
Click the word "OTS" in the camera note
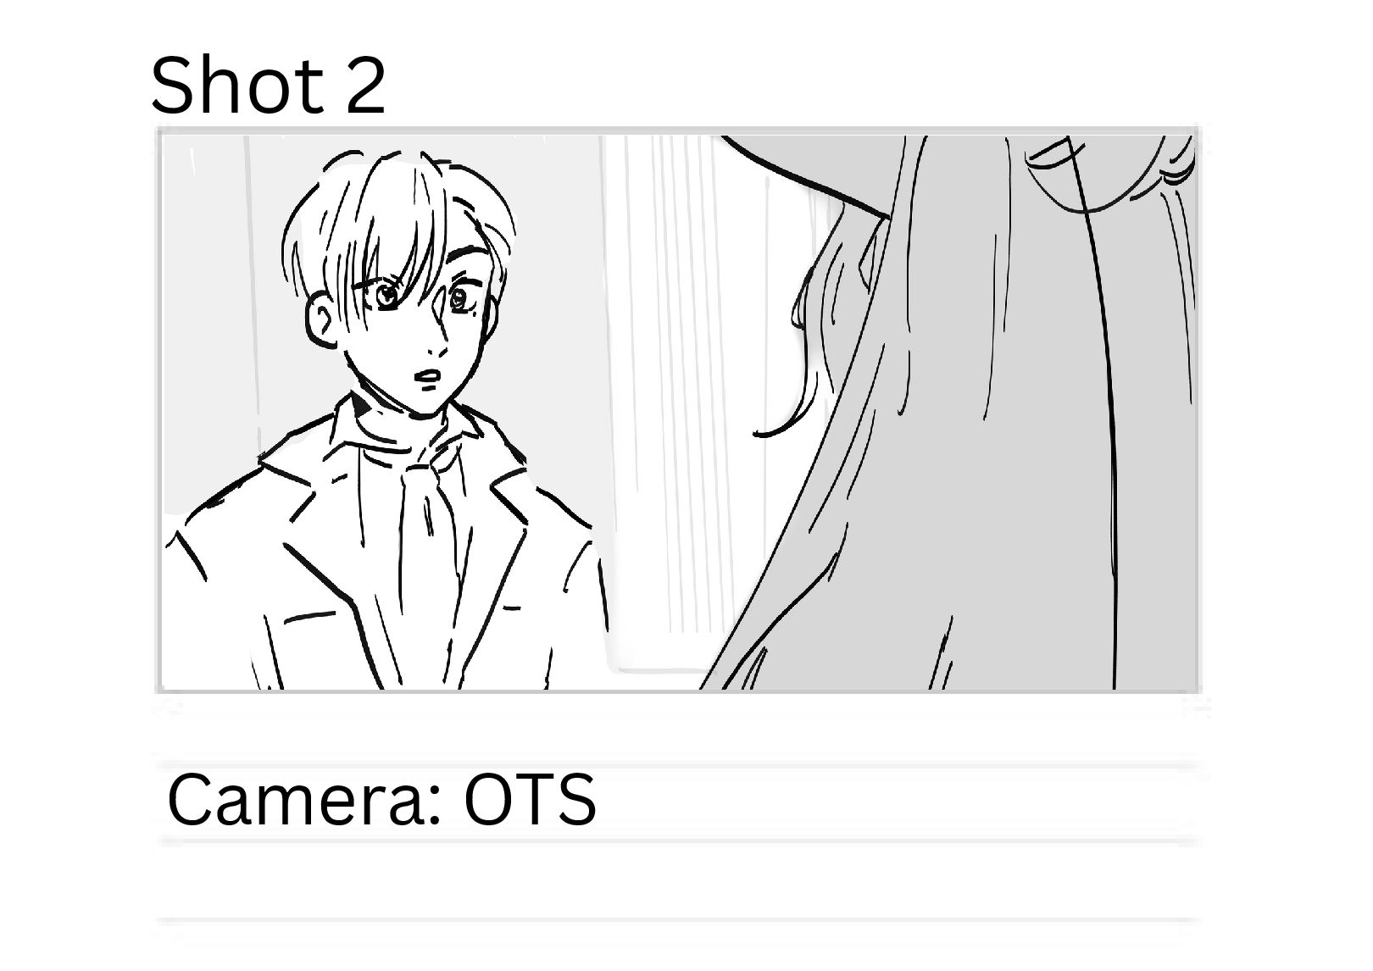[x=530, y=800]
